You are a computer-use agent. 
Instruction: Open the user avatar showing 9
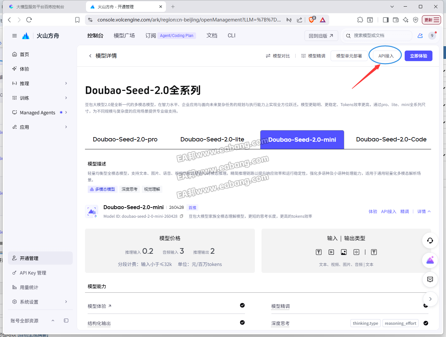point(432,36)
